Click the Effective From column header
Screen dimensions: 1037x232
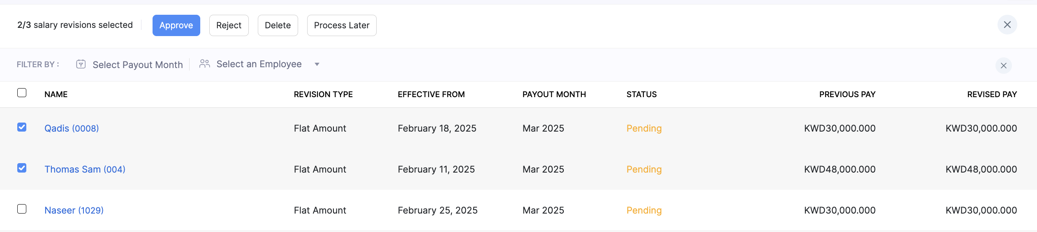pos(431,94)
